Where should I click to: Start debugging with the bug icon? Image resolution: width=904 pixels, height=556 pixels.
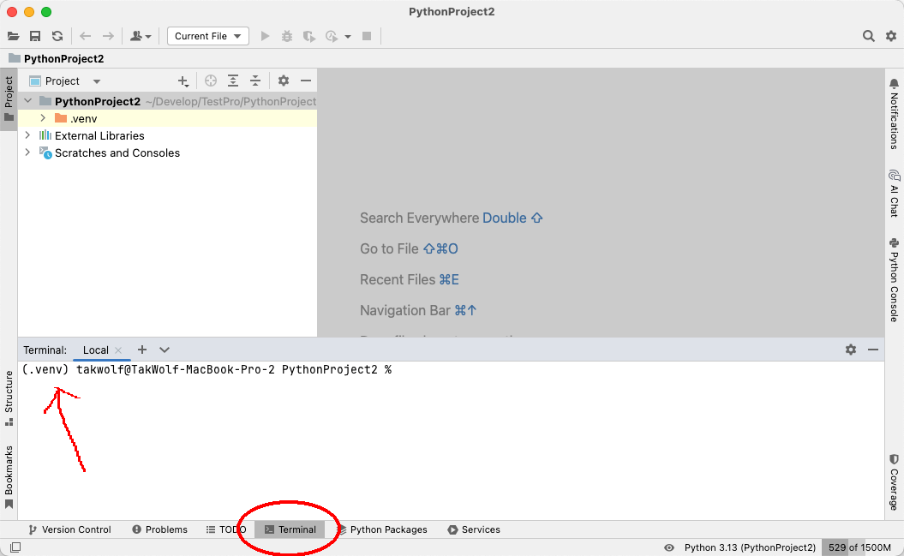[x=287, y=36]
